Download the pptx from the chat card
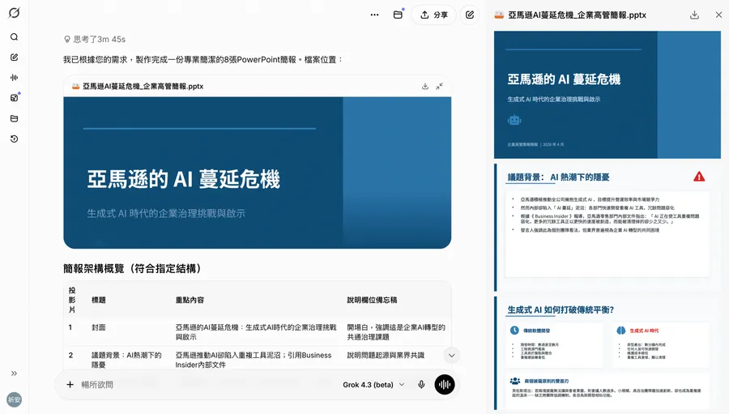The height and width of the screenshot is (414, 729). pyautogui.click(x=425, y=86)
